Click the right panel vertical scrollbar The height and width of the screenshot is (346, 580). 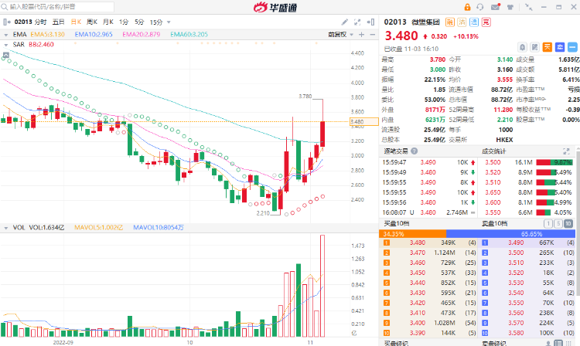click(x=578, y=222)
